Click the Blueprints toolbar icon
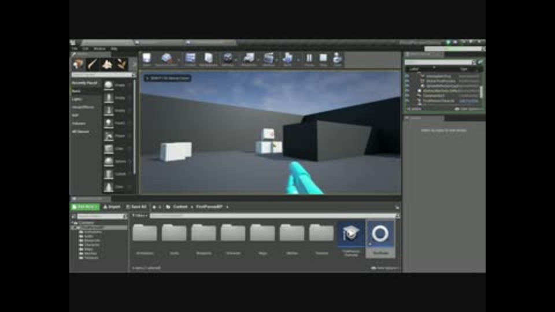The height and width of the screenshot is (312, 555). [x=249, y=58]
